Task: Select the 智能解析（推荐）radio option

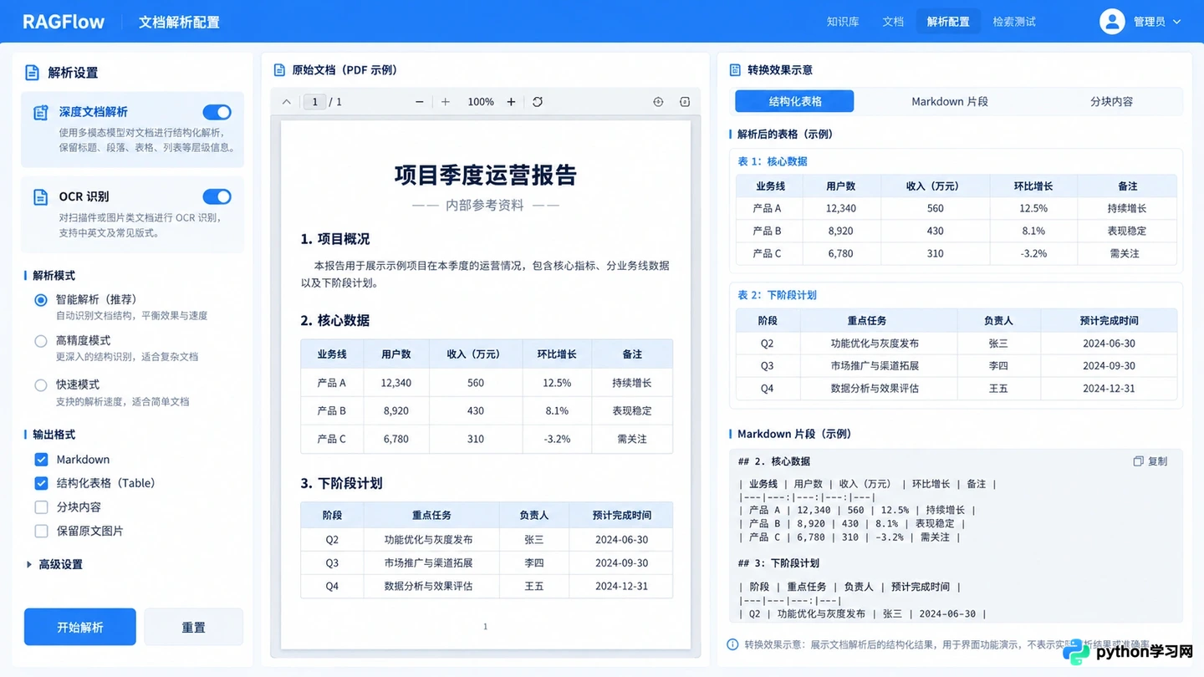Action: (x=41, y=300)
